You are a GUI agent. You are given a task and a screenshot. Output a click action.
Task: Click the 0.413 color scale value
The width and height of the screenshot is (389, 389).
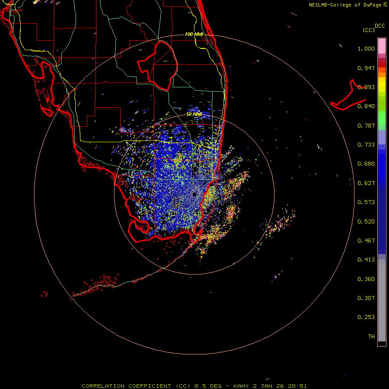[366, 260]
